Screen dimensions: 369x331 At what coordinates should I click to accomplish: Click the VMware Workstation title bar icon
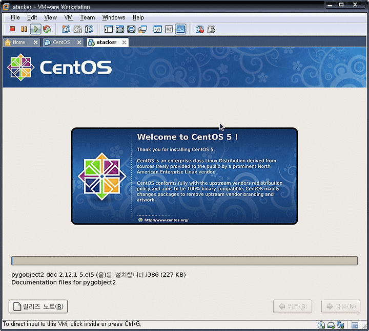[6, 7]
